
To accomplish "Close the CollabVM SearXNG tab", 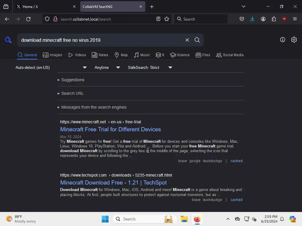I will tap(141, 6).
